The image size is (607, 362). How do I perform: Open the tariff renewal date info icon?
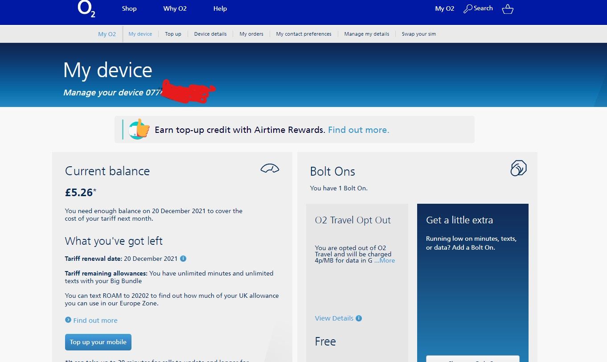point(183,258)
